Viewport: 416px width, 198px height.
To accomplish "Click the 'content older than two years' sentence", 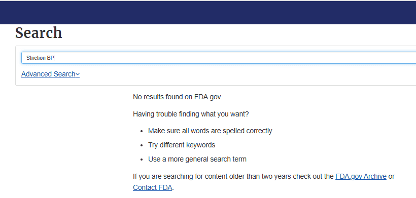I will [233, 176].
